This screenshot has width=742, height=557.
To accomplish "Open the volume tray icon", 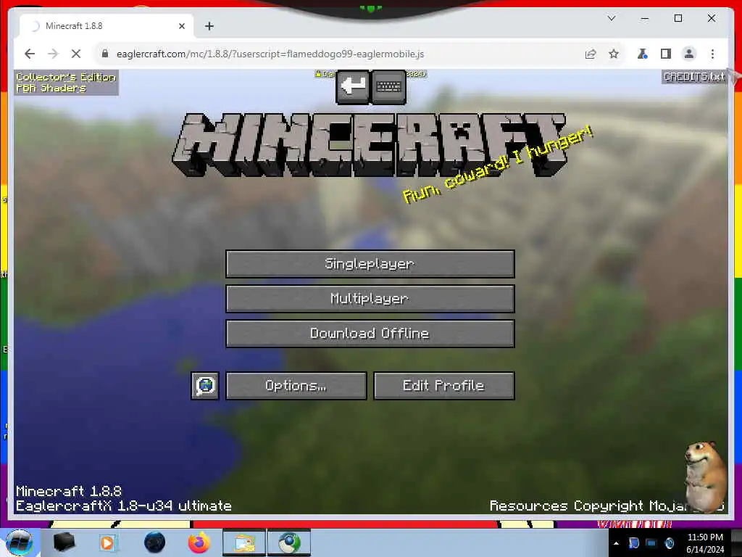I will 669,543.
